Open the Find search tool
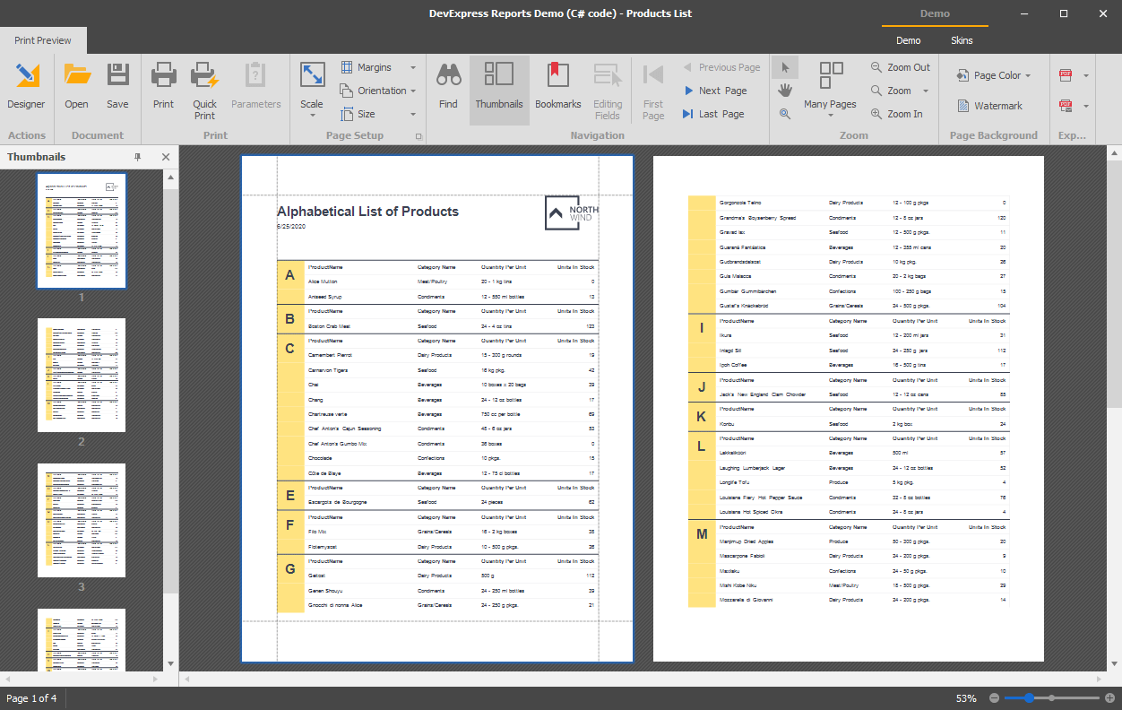Screen dimensions: 1122x710 448,85
